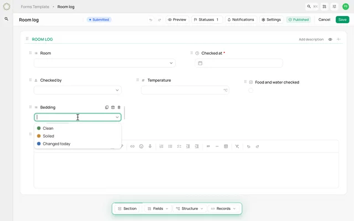This screenshot has height=221, width=354.
Task: Click the plus icon in the Room Log section header
Action: coord(339,39)
